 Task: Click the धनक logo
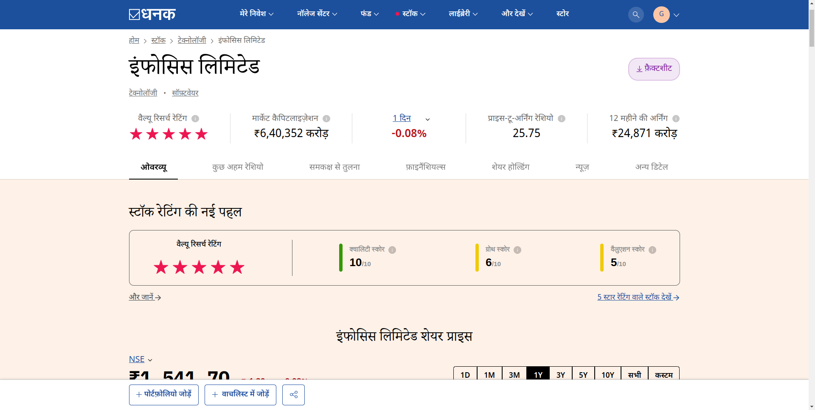[x=152, y=14]
